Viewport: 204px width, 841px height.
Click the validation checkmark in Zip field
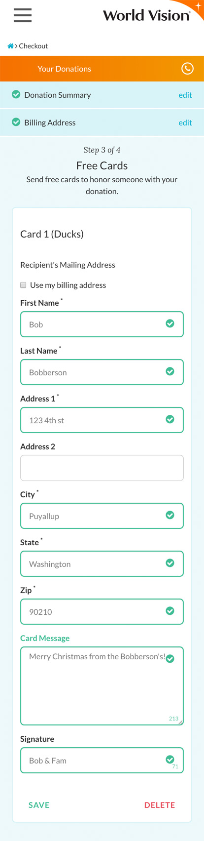[170, 611]
